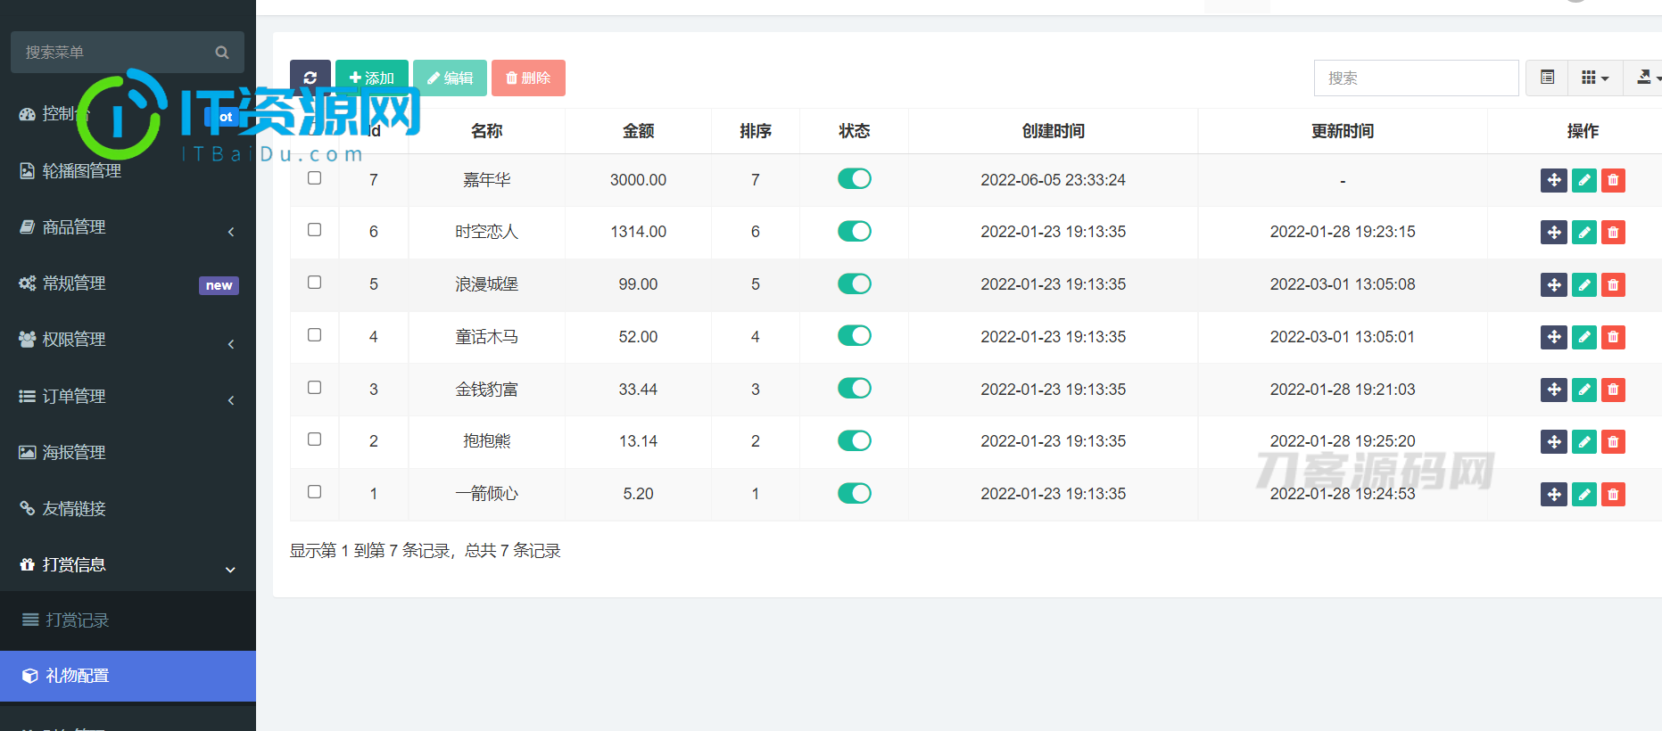The height and width of the screenshot is (731, 1662).
Task: Edit the 时空恋人 row
Action: point(1583,233)
